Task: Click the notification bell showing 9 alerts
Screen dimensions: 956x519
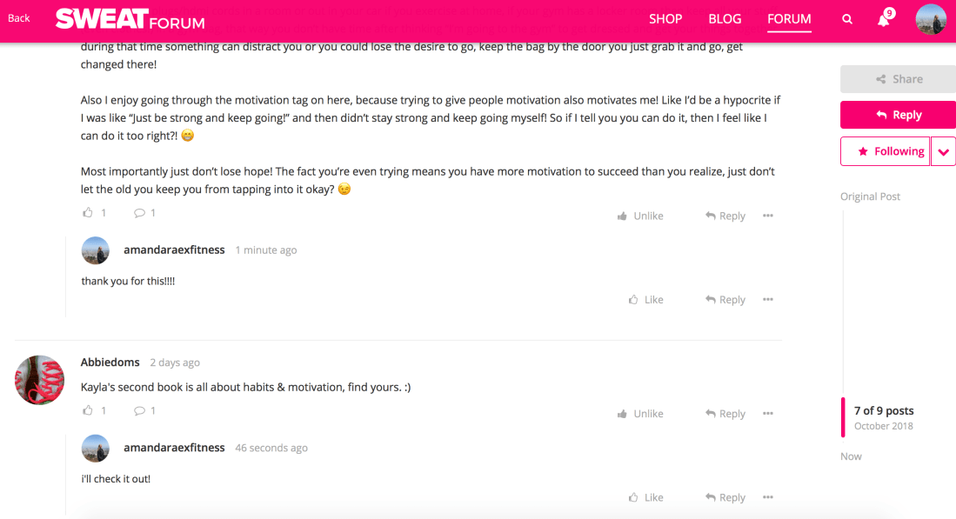Action: tap(883, 18)
